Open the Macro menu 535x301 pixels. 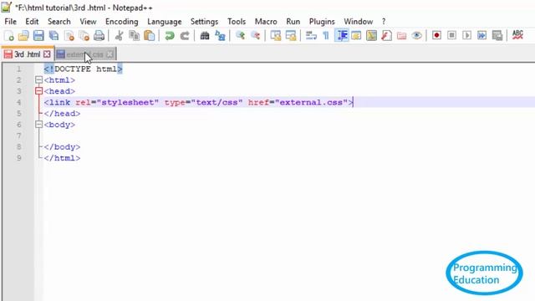click(266, 22)
